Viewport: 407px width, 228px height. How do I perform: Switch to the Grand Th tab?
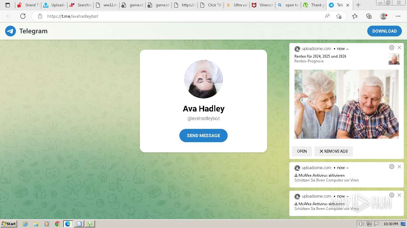(x=28, y=5)
